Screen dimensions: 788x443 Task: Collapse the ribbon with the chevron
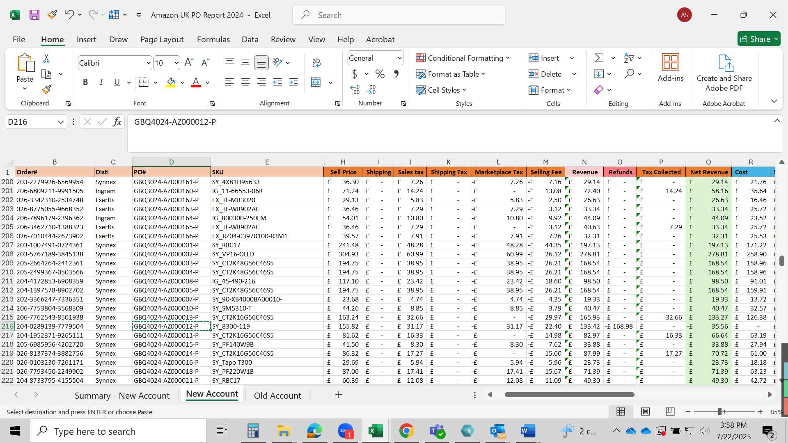(774, 101)
